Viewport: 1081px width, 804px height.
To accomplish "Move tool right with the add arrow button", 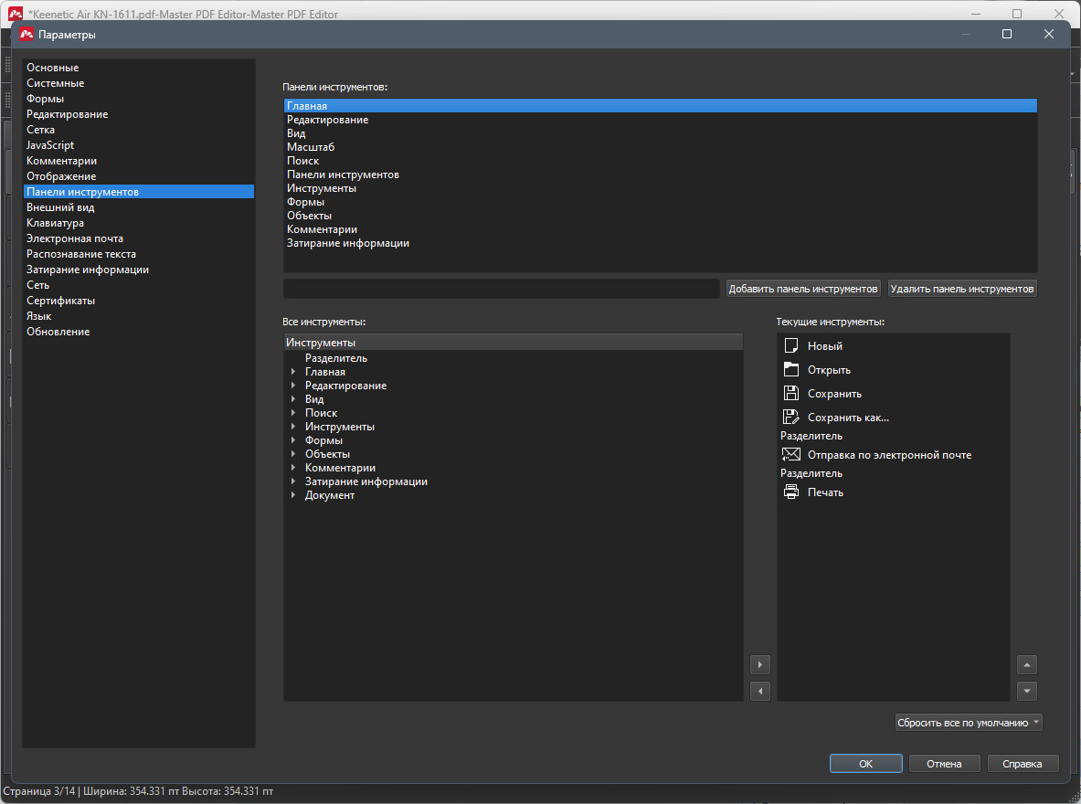I will (759, 665).
